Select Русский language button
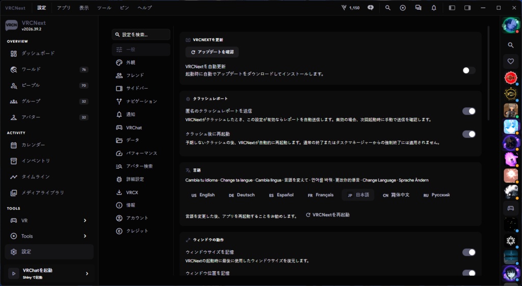Image resolution: width=522 pixels, height=286 pixels. click(x=436, y=195)
